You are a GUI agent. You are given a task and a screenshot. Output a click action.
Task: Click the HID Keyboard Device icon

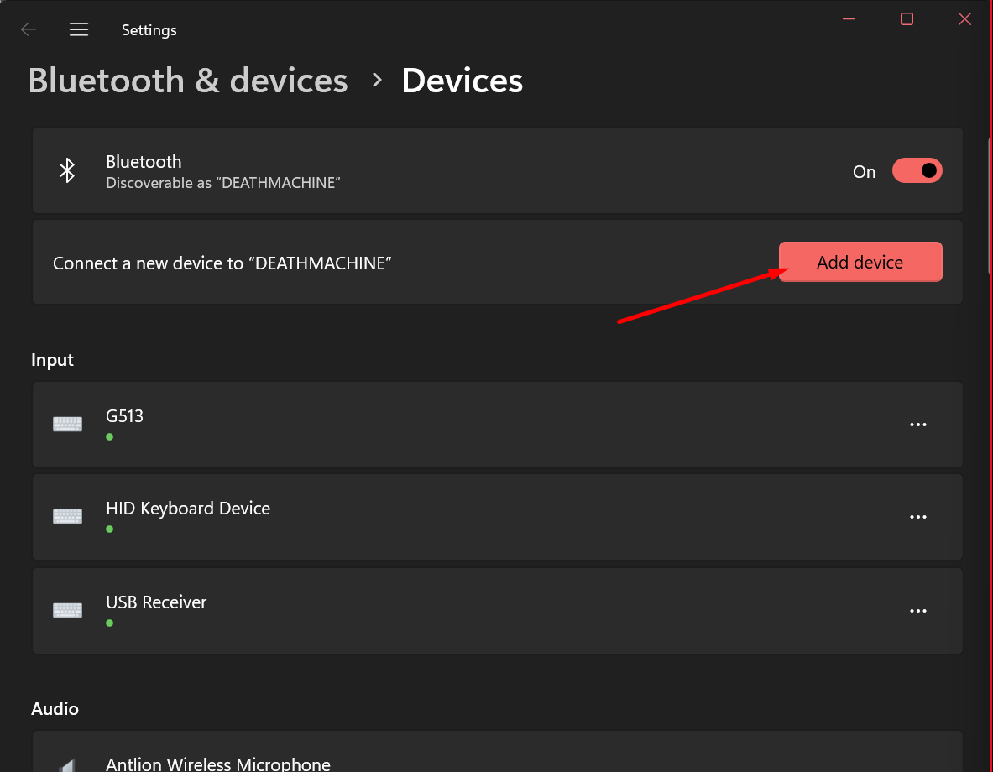click(x=67, y=517)
